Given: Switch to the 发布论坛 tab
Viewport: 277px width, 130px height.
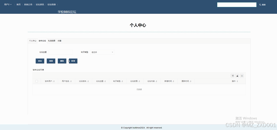Looking at the screenshot, I should (x=42, y=41).
